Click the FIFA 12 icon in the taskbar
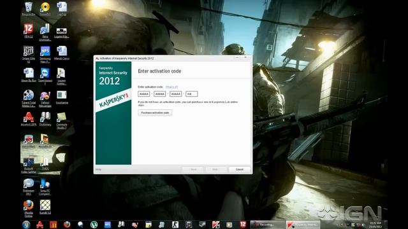This screenshot has width=408, height=229. click(x=243, y=225)
